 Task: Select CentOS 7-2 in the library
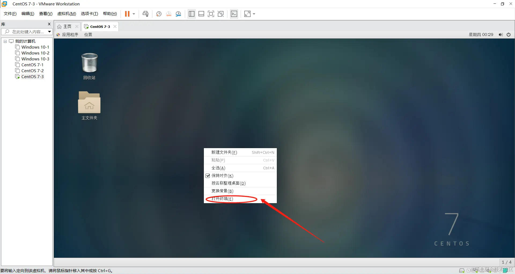[32, 71]
